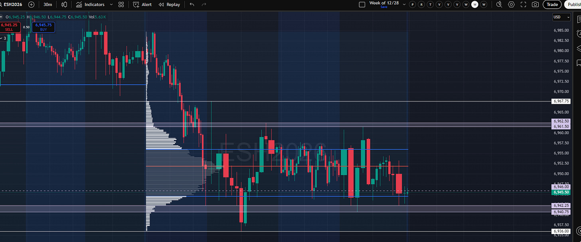Click the 6,940.75 price axis label
The image size is (581, 242).
click(562, 212)
